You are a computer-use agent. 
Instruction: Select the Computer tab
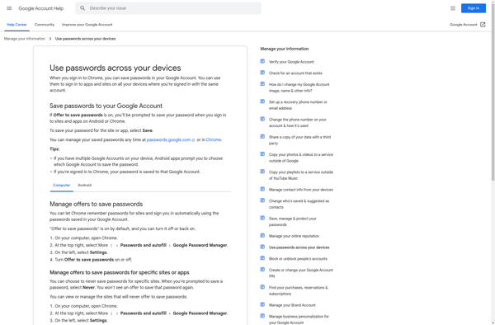62,186
